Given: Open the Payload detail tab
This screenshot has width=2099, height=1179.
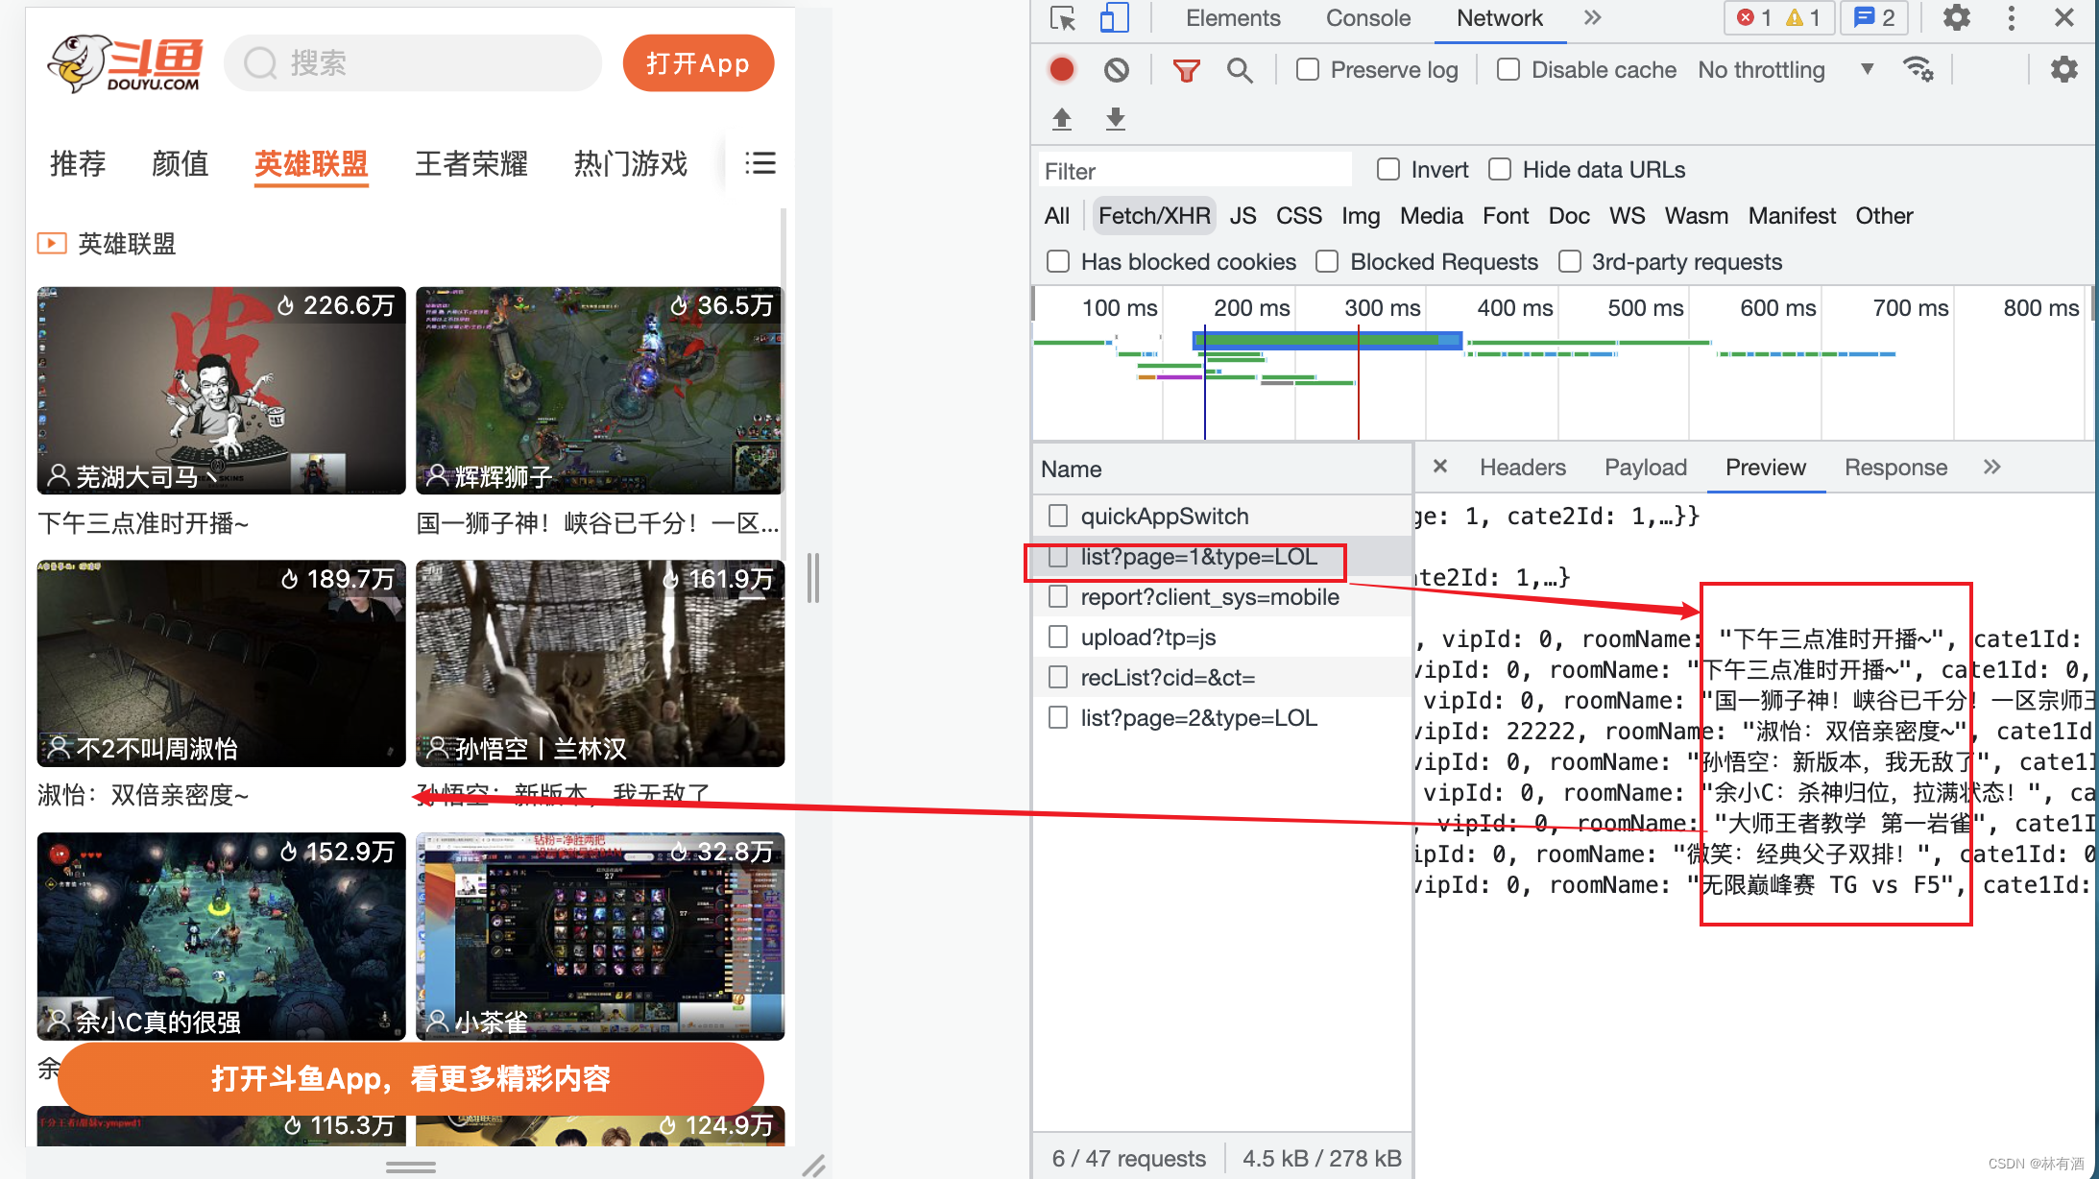Looking at the screenshot, I should [1645, 468].
